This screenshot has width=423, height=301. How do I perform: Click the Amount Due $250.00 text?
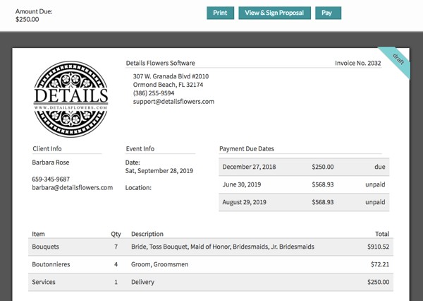tap(34, 16)
